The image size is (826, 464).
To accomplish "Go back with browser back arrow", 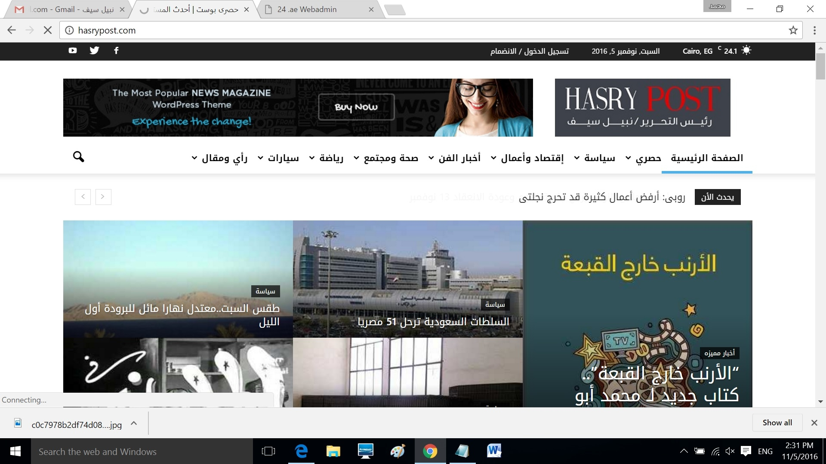I will [x=12, y=31].
